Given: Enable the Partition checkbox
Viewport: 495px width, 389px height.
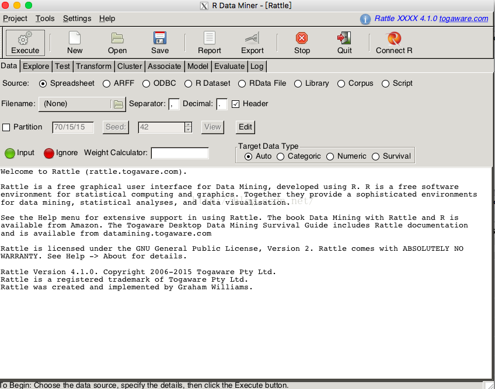Looking at the screenshot, I should click(x=6, y=128).
